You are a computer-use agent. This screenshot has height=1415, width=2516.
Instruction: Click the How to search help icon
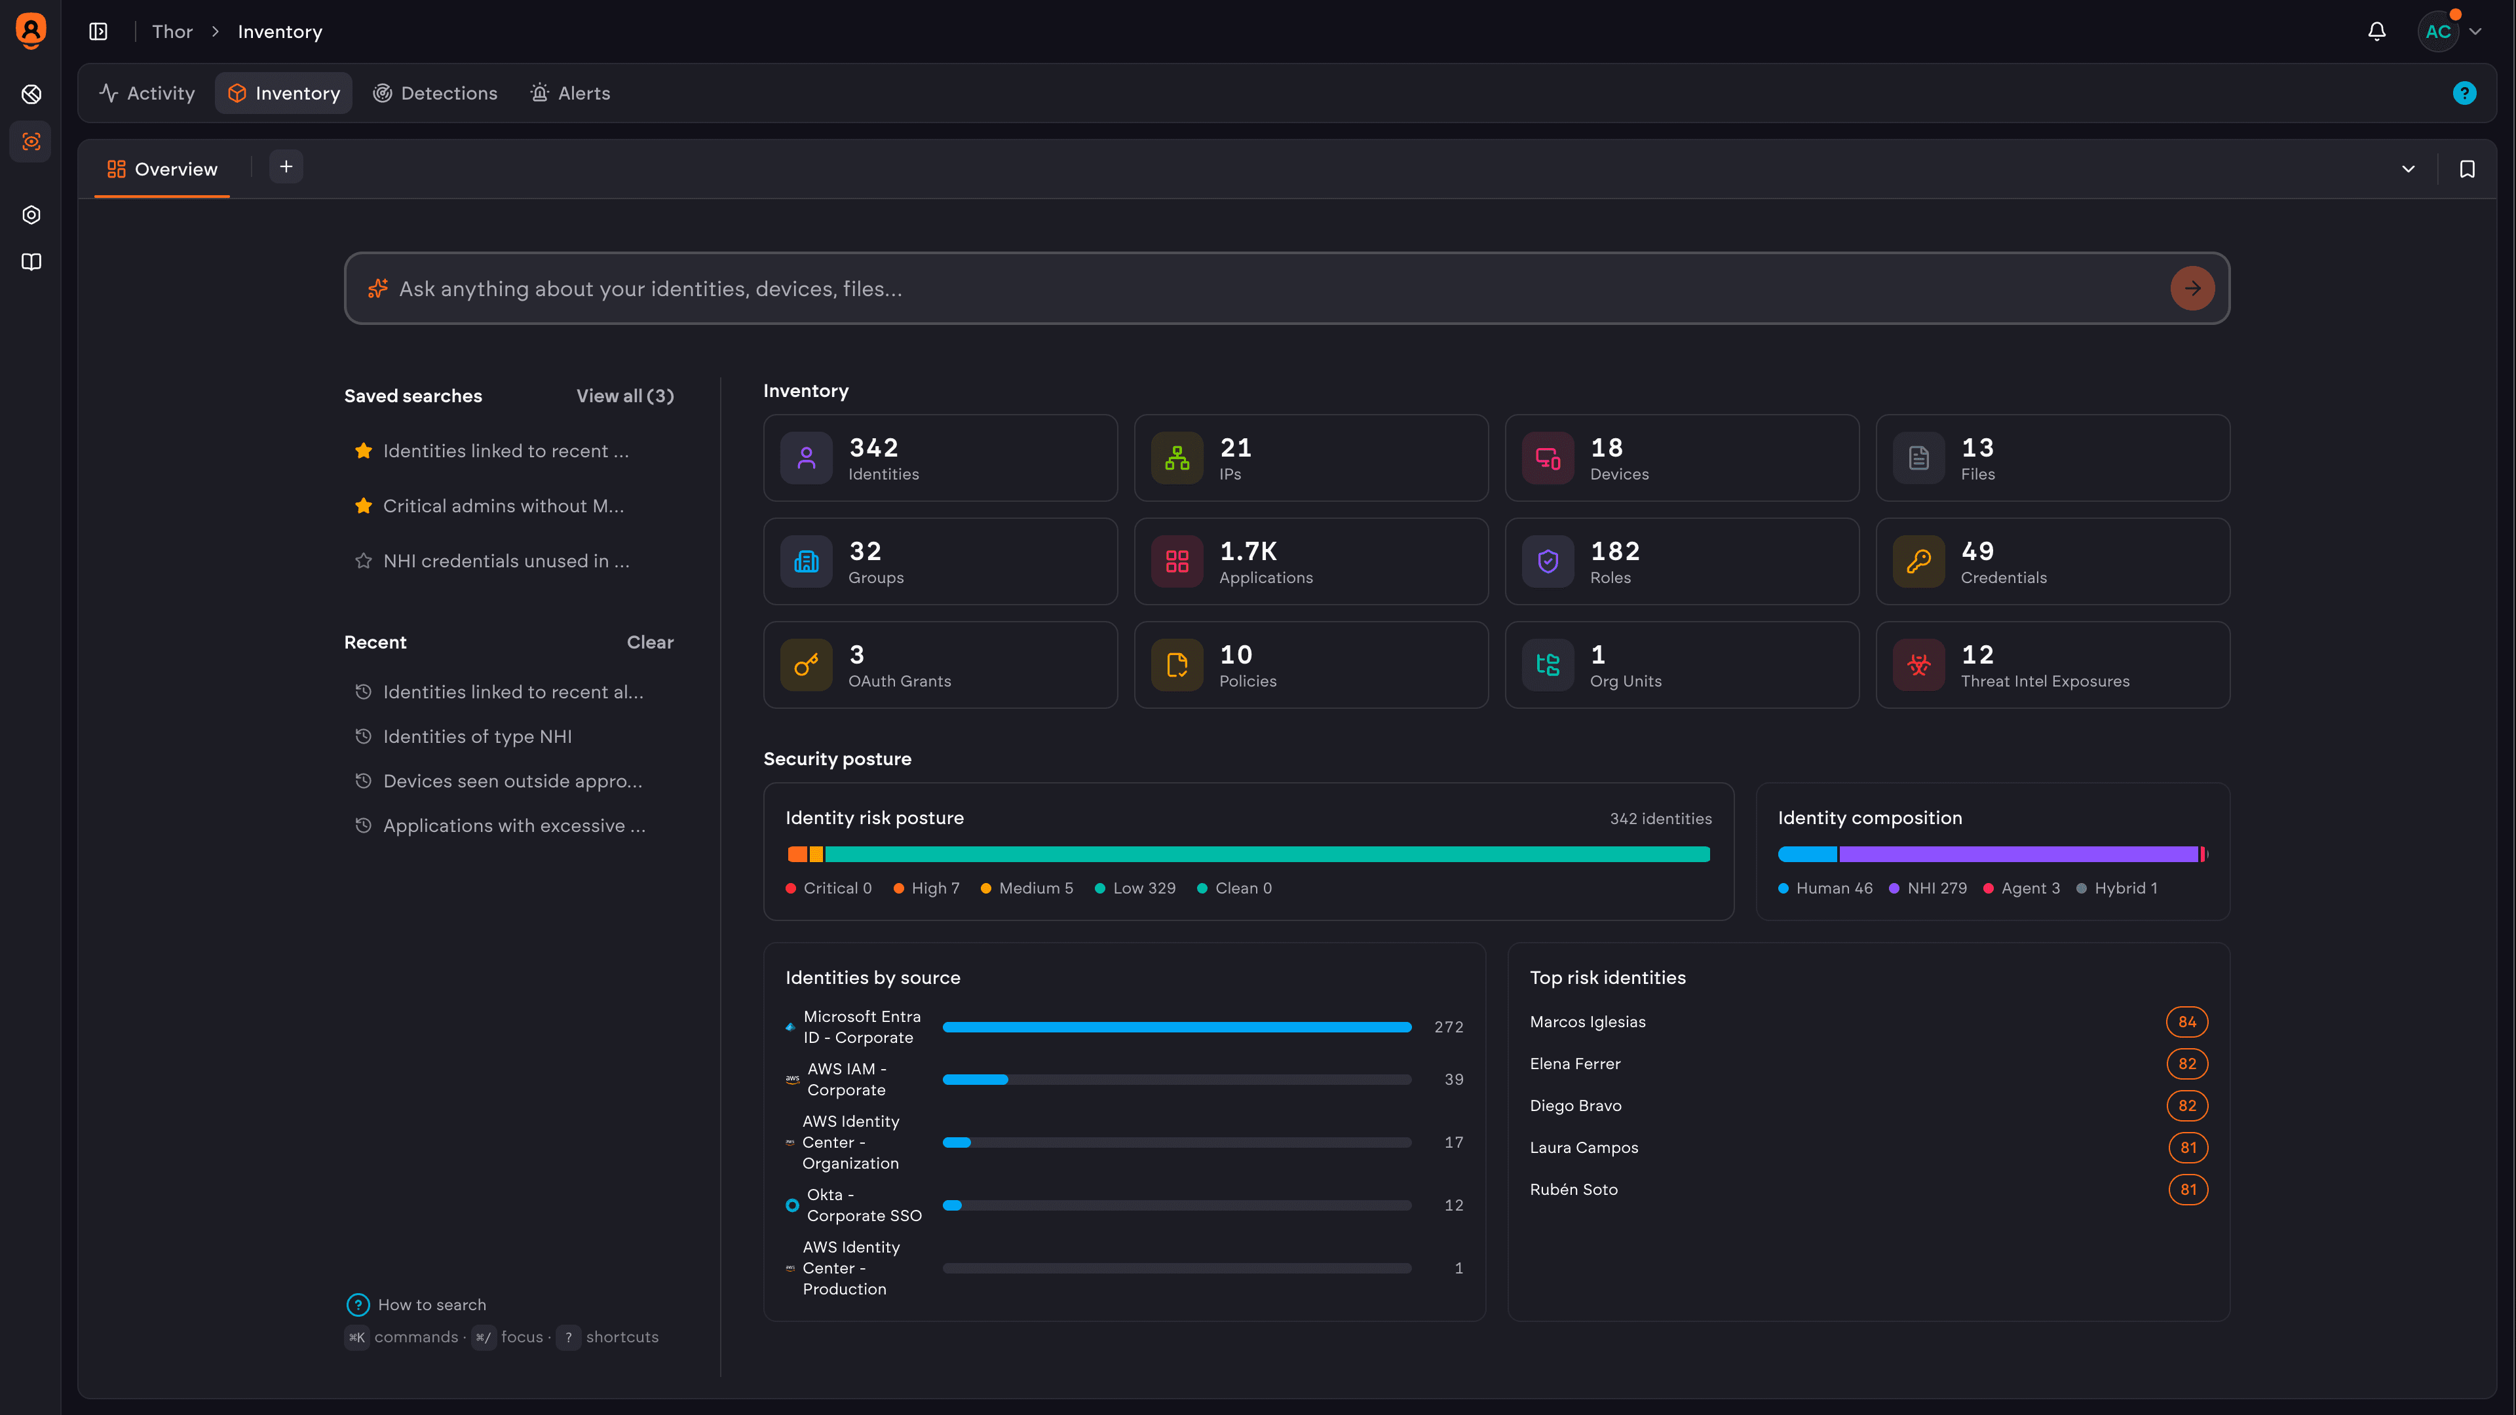click(358, 1305)
